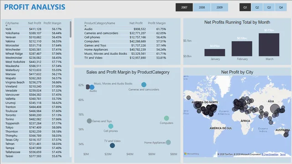Select Home Appliances table row
The width and height of the screenshot is (292, 164).
coord(125,50)
